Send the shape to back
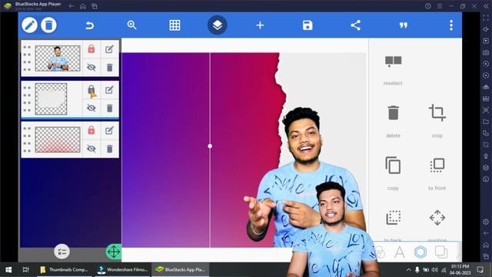This screenshot has height=277, width=492. pyautogui.click(x=393, y=225)
